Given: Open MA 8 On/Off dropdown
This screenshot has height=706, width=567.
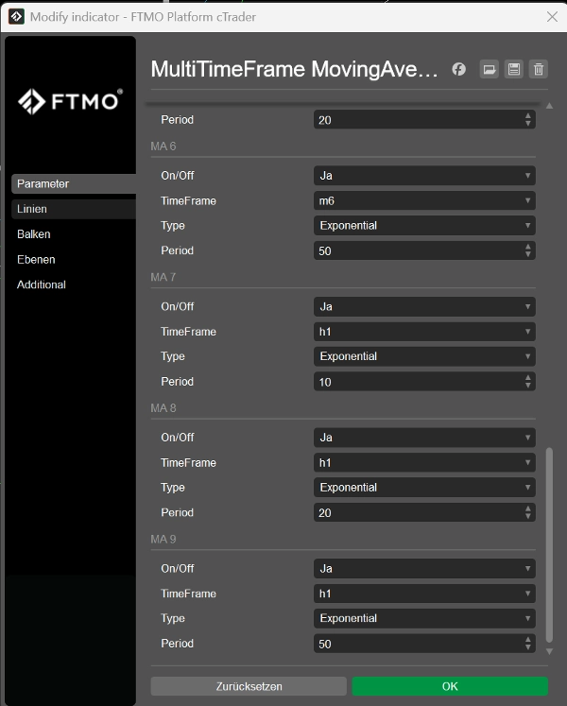Looking at the screenshot, I should tap(424, 438).
